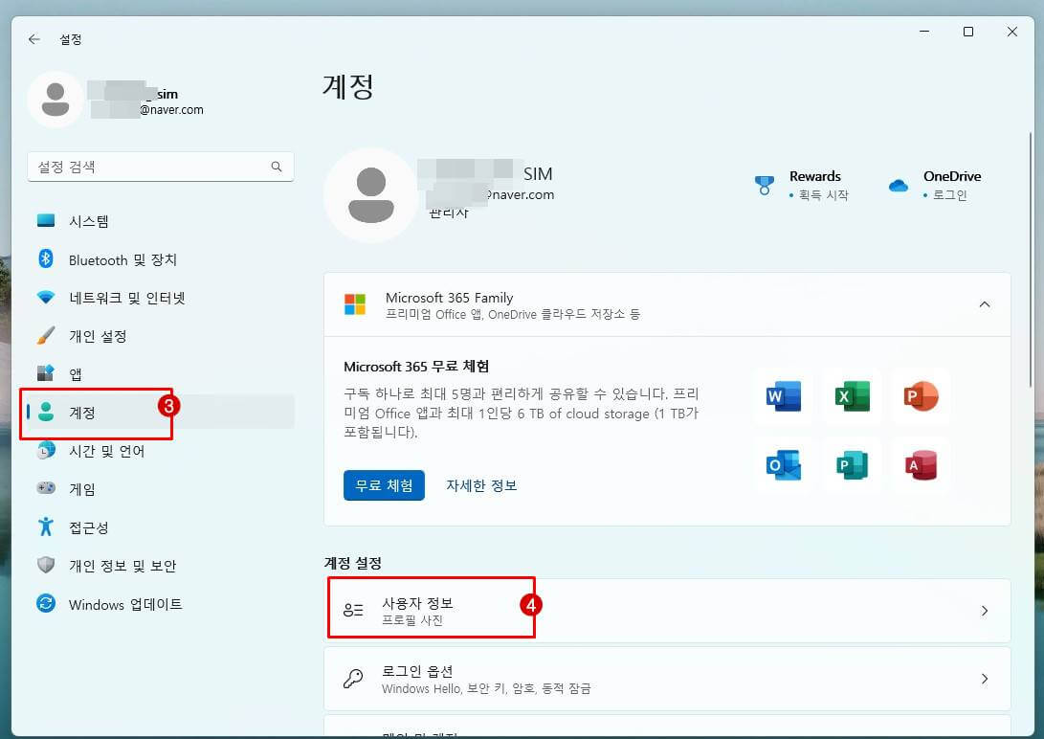
Task: Click the Microsoft Rewards icon
Action: (x=765, y=186)
